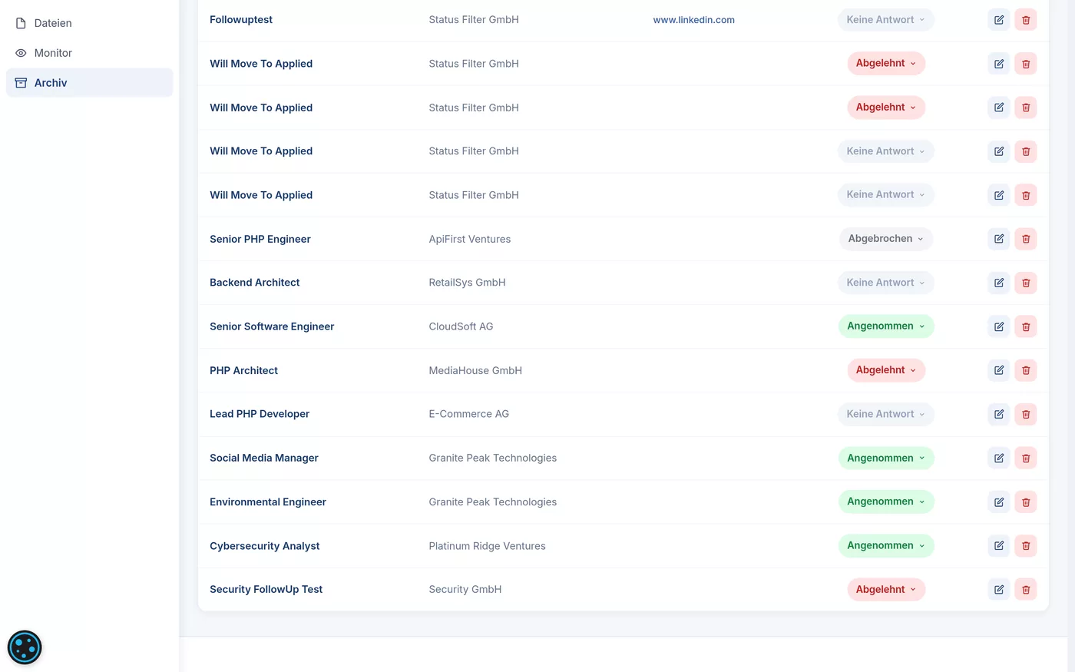
Task: Edit the Backend Architect row
Action: pos(999,283)
